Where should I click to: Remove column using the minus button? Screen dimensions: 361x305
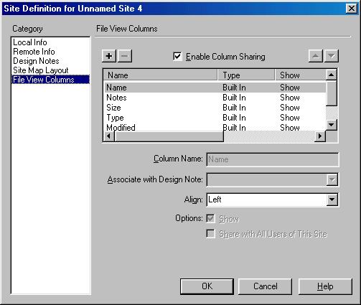[125, 56]
